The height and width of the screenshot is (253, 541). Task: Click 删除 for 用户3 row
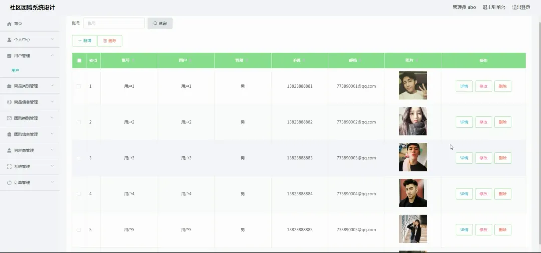[503, 158]
